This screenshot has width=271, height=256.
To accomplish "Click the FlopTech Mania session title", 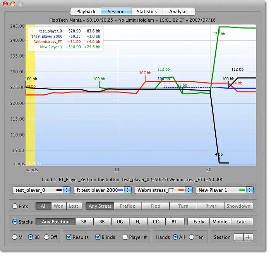I will tap(132, 20).
